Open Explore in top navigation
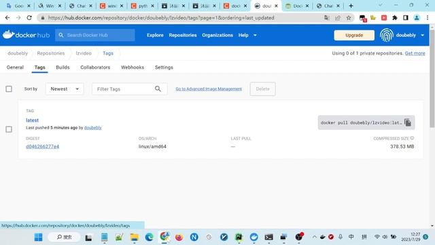Viewport: 435px width, 245px height. point(155,35)
